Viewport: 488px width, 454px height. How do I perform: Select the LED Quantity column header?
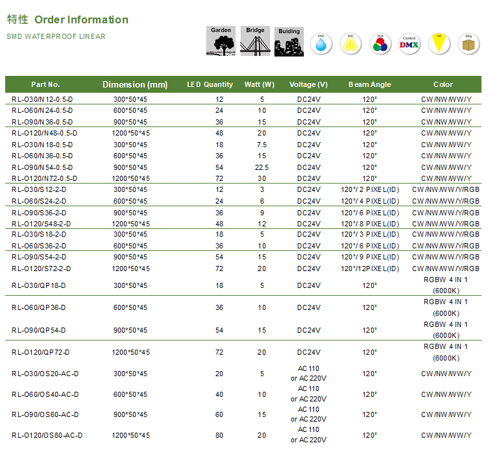click(x=210, y=84)
